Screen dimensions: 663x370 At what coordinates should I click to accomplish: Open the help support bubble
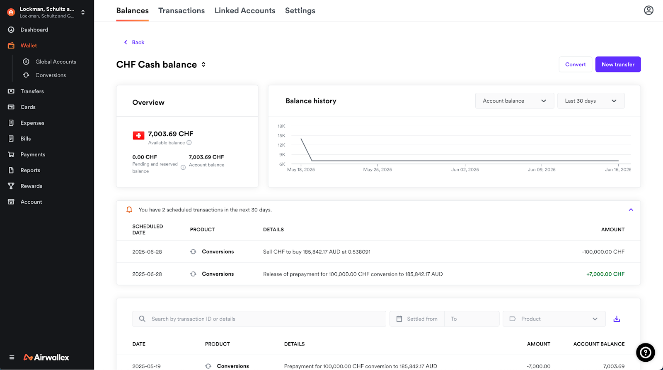click(x=645, y=353)
